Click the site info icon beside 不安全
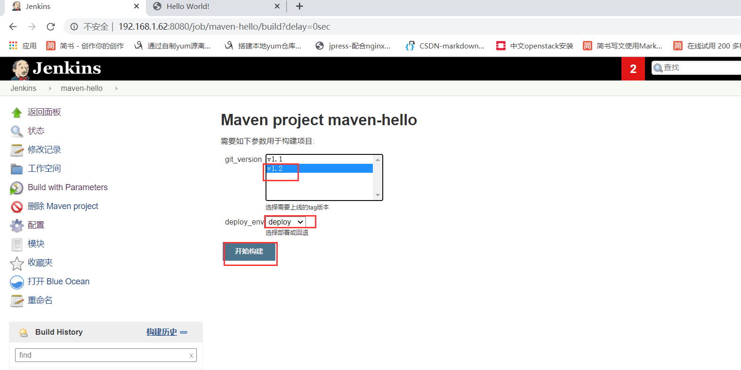 pyautogui.click(x=74, y=27)
